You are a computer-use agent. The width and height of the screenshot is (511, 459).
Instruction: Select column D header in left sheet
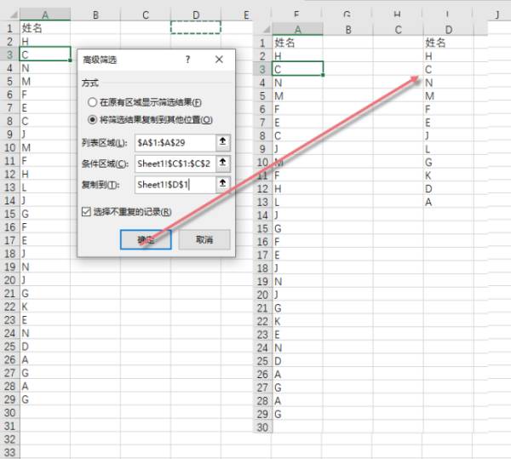tap(196, 14)
